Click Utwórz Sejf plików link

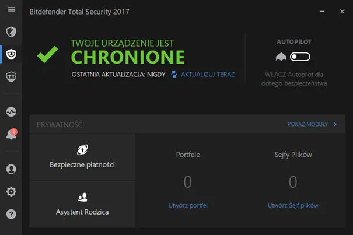pyautogui.click(x=293, y=205)
